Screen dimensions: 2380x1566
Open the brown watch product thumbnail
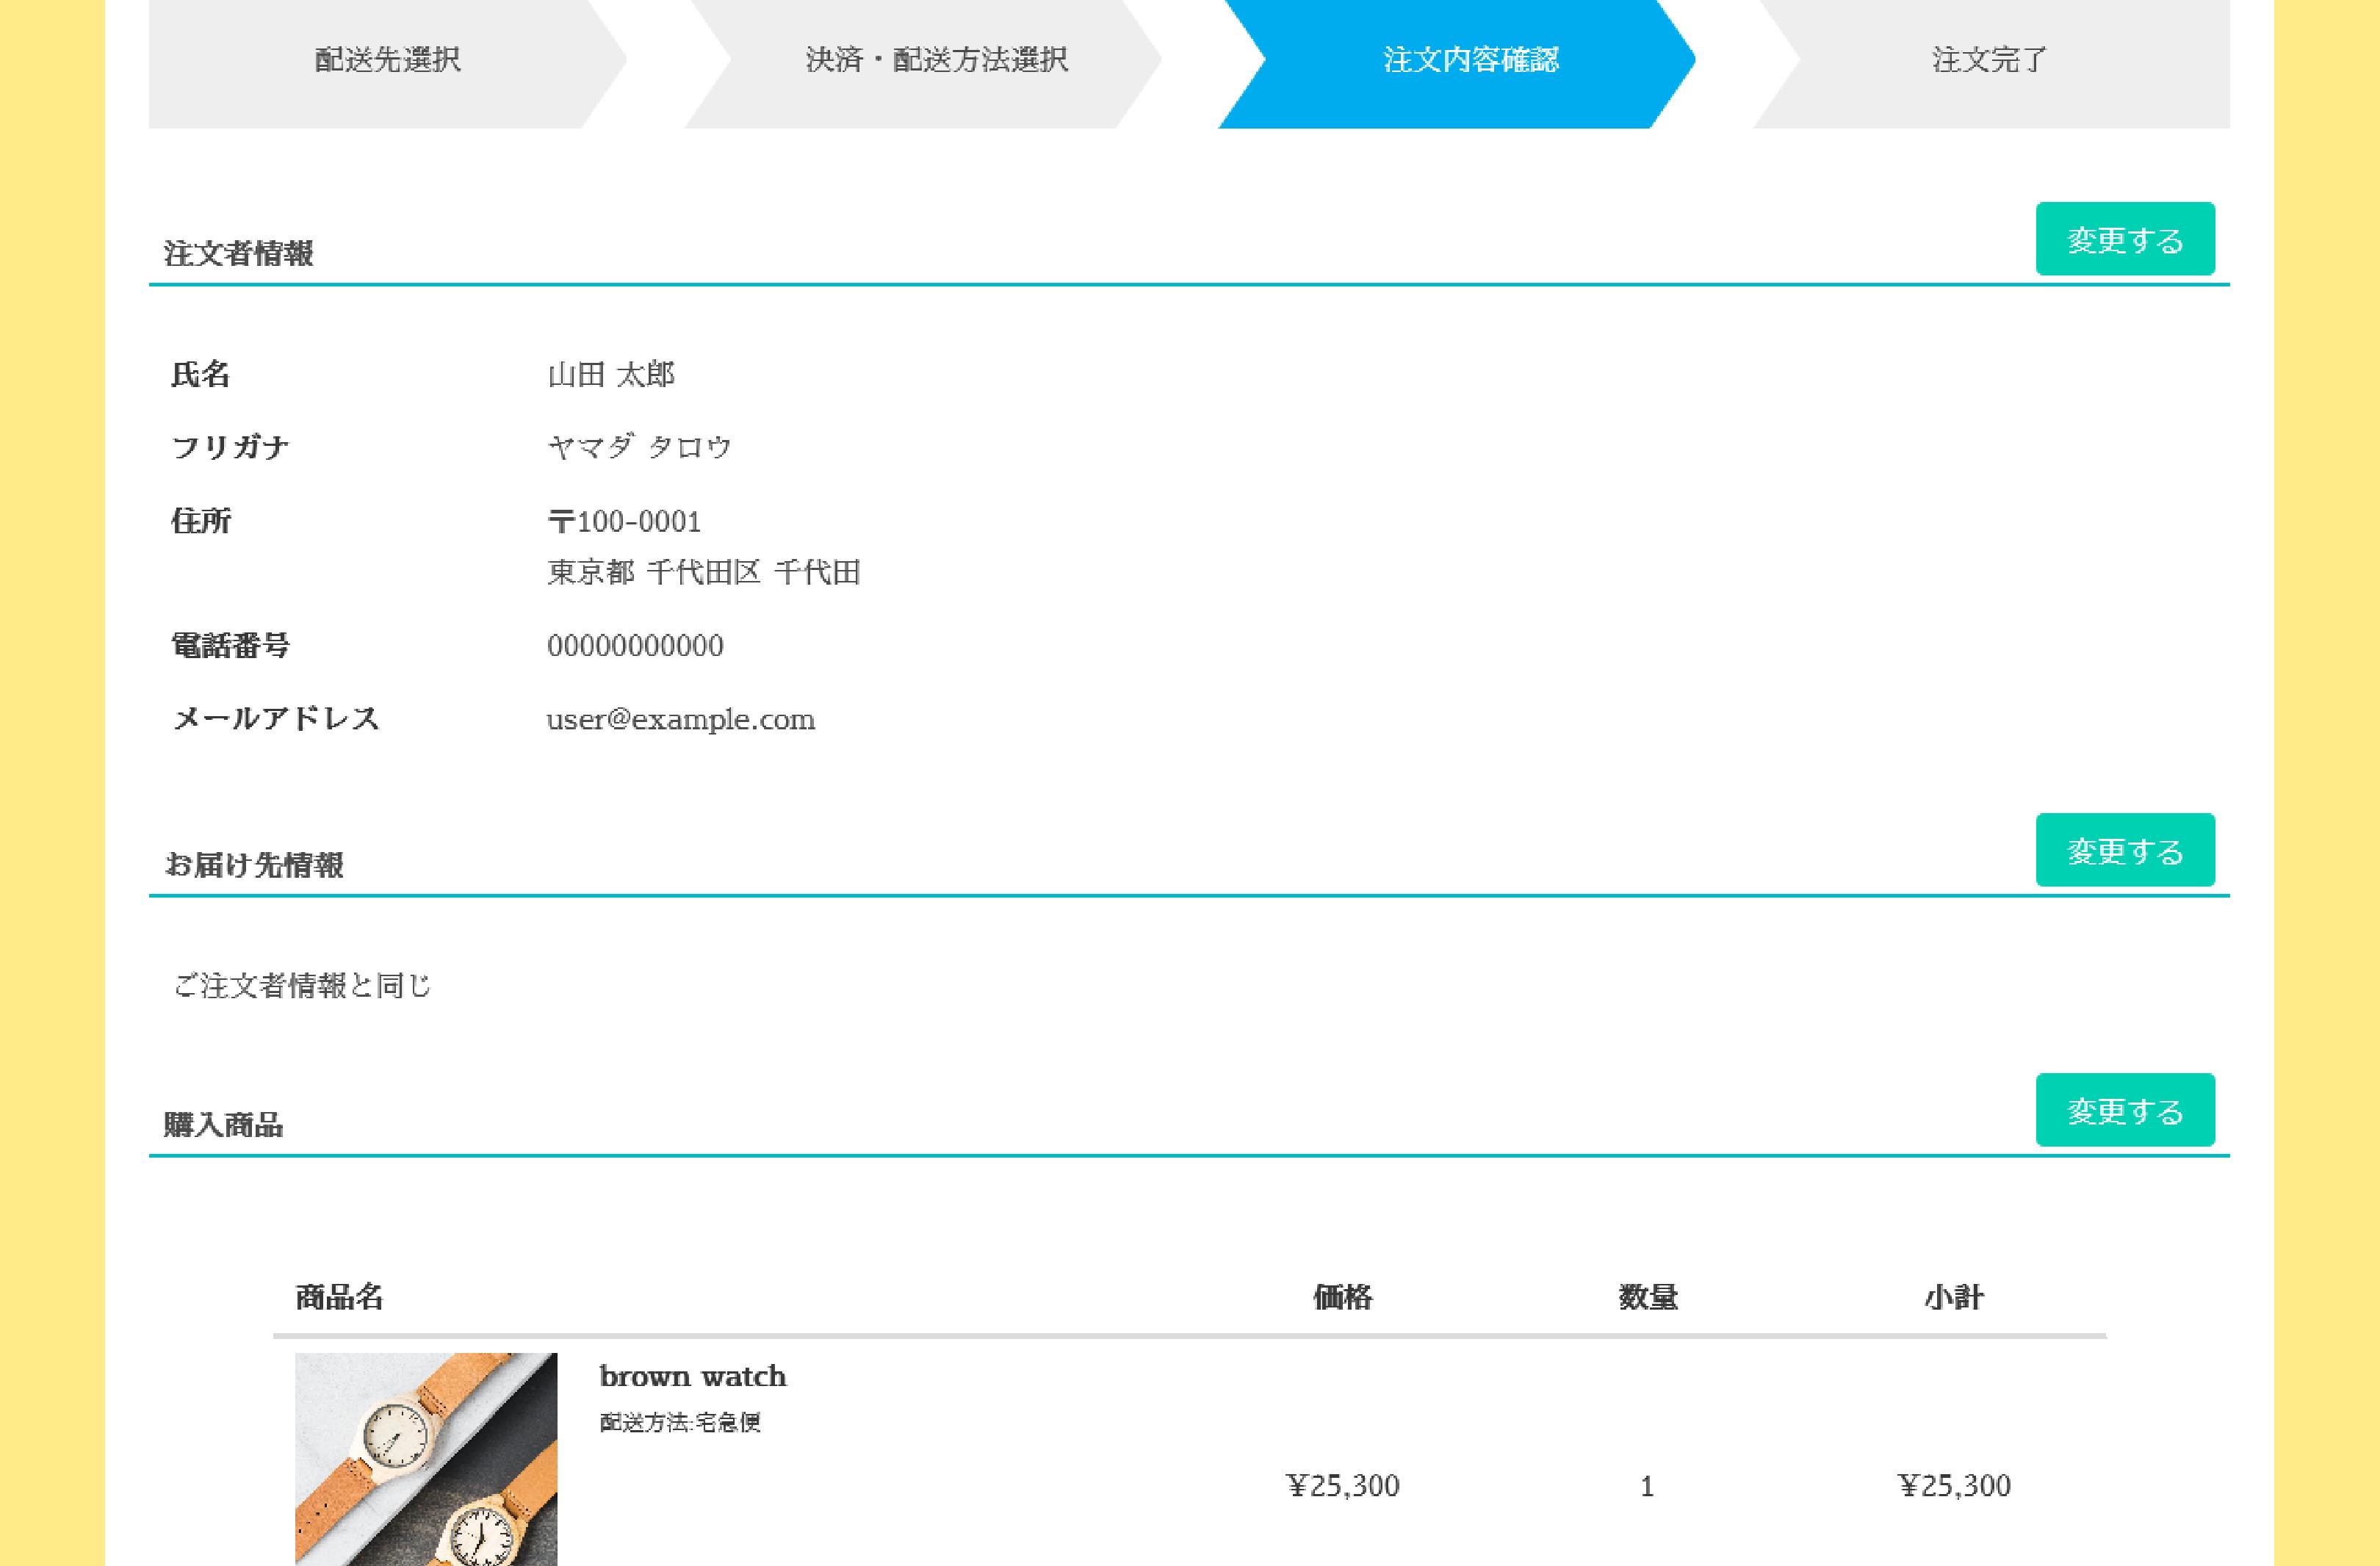[426, 1458]
